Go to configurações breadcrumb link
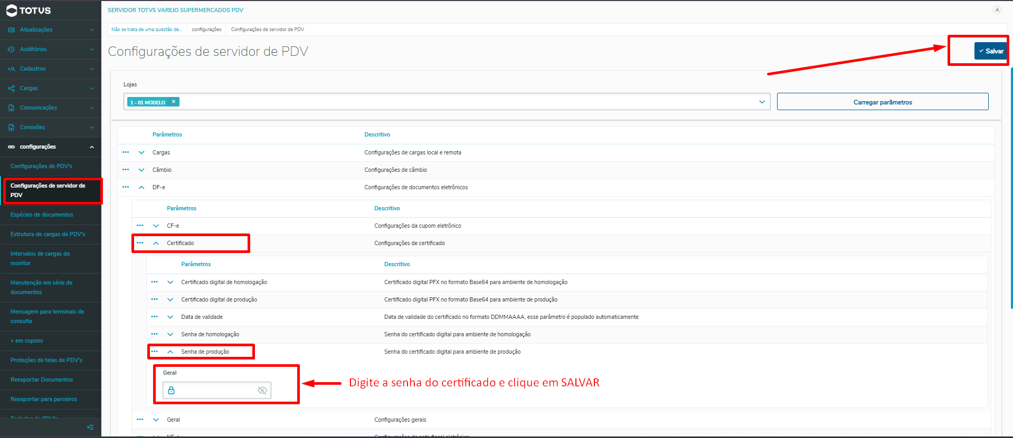Image resolution: width=1013 pixels, height=438 pixels. click(x=206, y=30)
